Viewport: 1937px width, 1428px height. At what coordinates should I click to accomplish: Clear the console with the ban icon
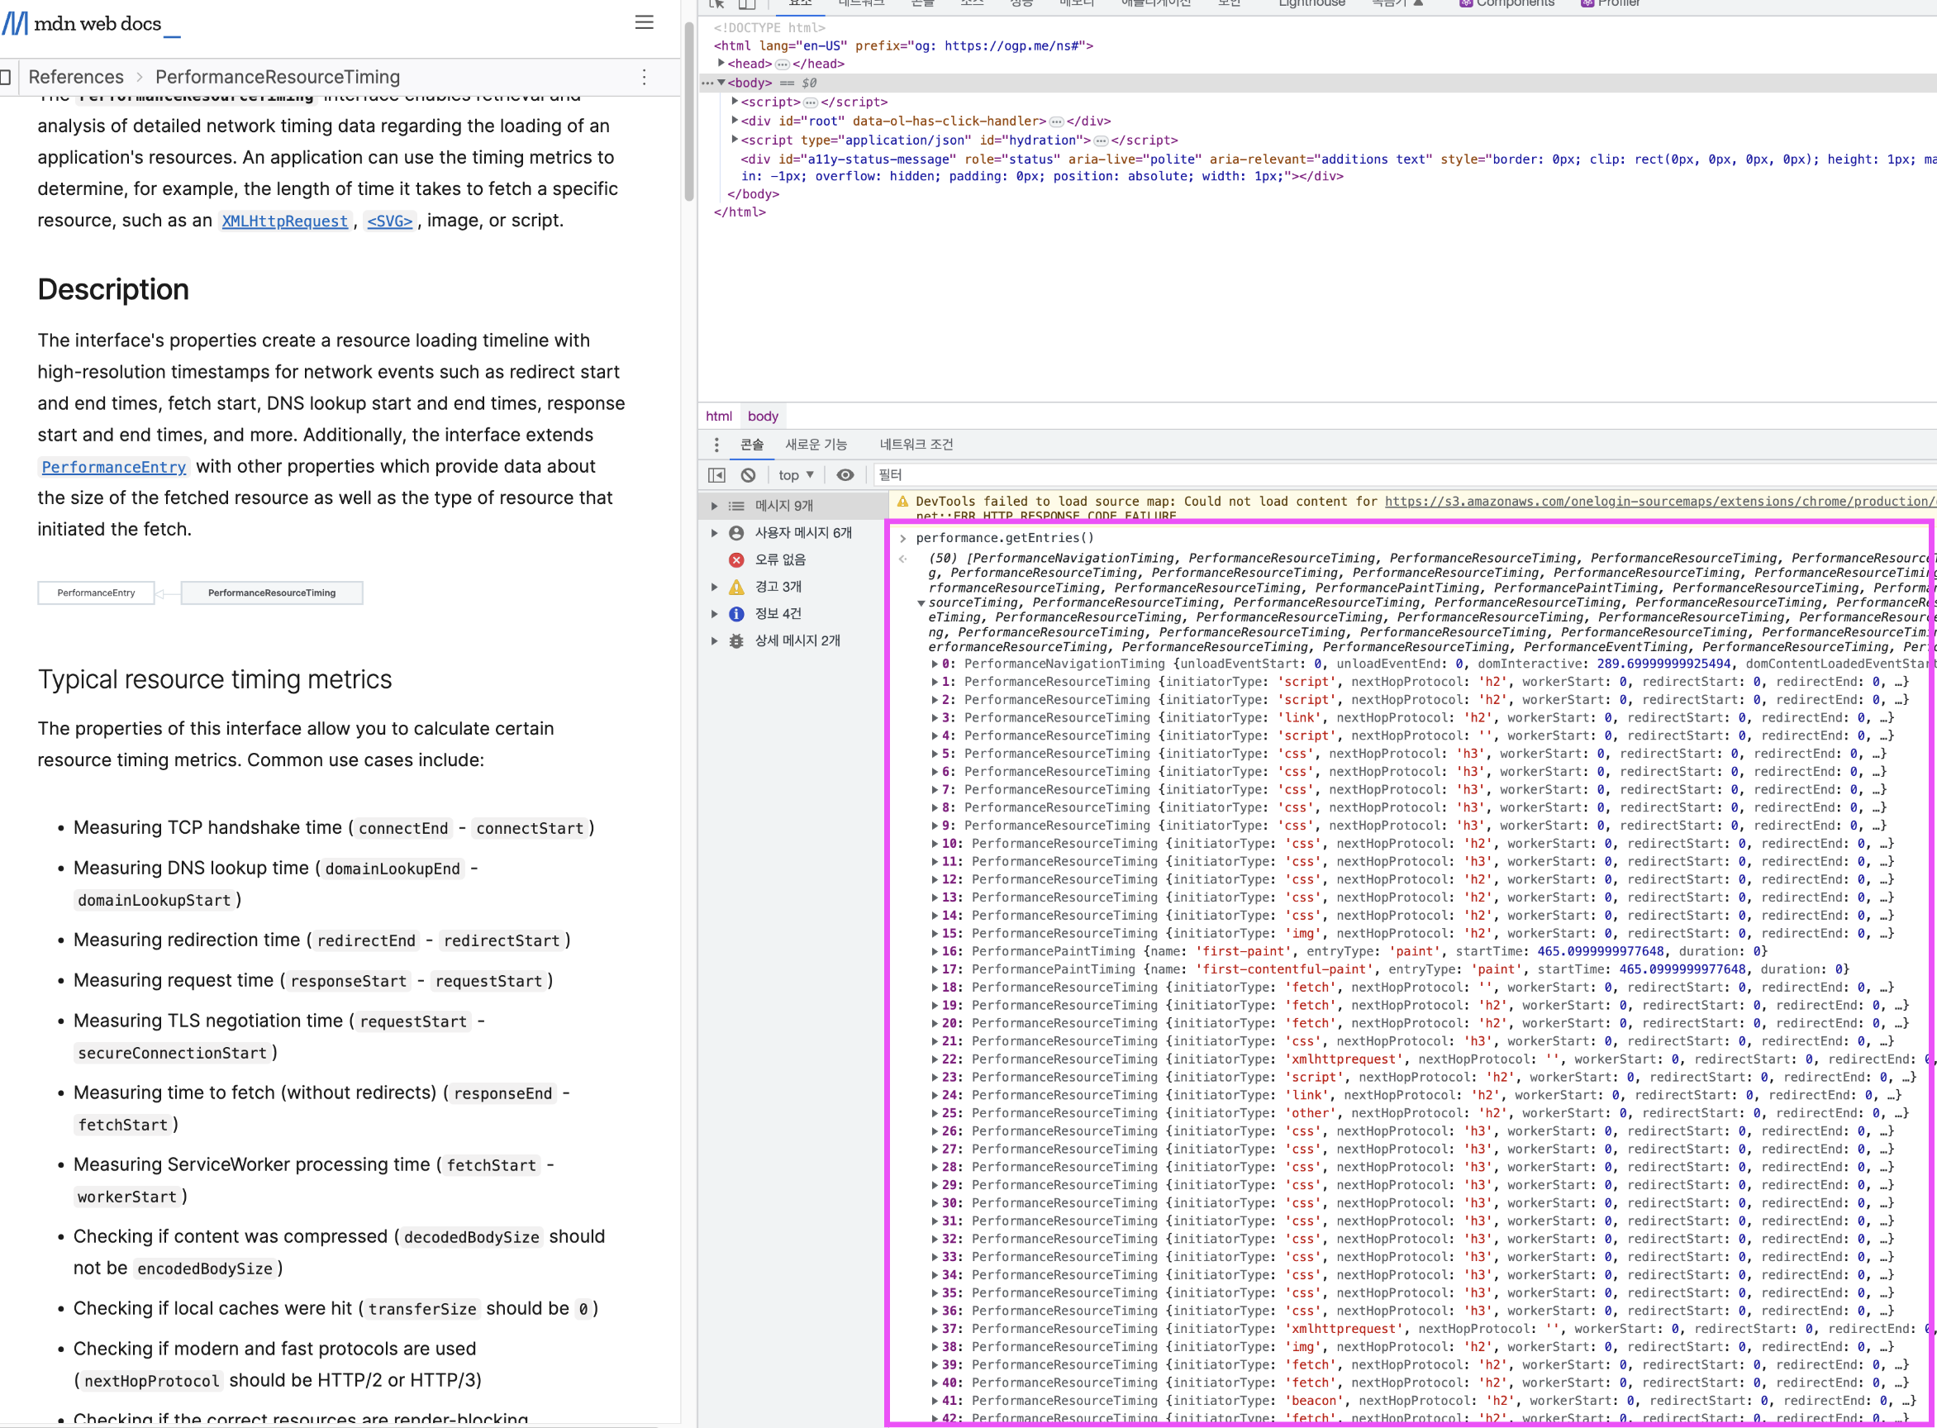pos(749,474)
